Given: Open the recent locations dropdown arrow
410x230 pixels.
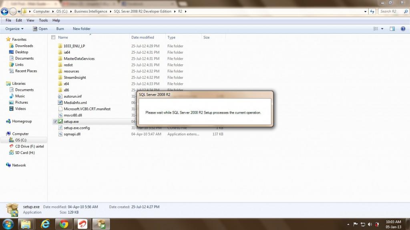Looking at the screenshot, I should coord(19,12).
